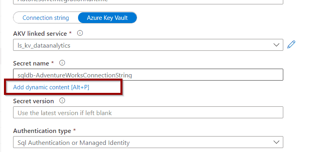
Task: Click the AutoResolveIntegrationRuntime field at top
Action: pyautogui.click(x=148, y=2)
